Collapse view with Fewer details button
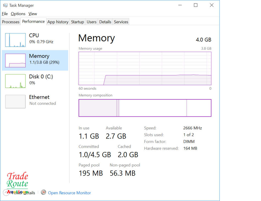261x201 pixels. pos(23,193)
